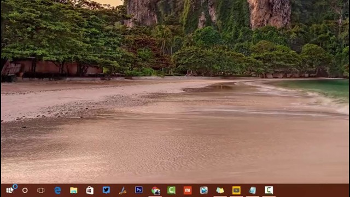Open the green Camtasia icon
The width and height of the screenshot is (350, 197).
tap(171, 190)
